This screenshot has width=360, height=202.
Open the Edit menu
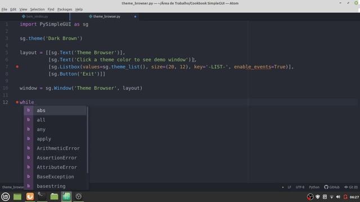coord(13,10)
